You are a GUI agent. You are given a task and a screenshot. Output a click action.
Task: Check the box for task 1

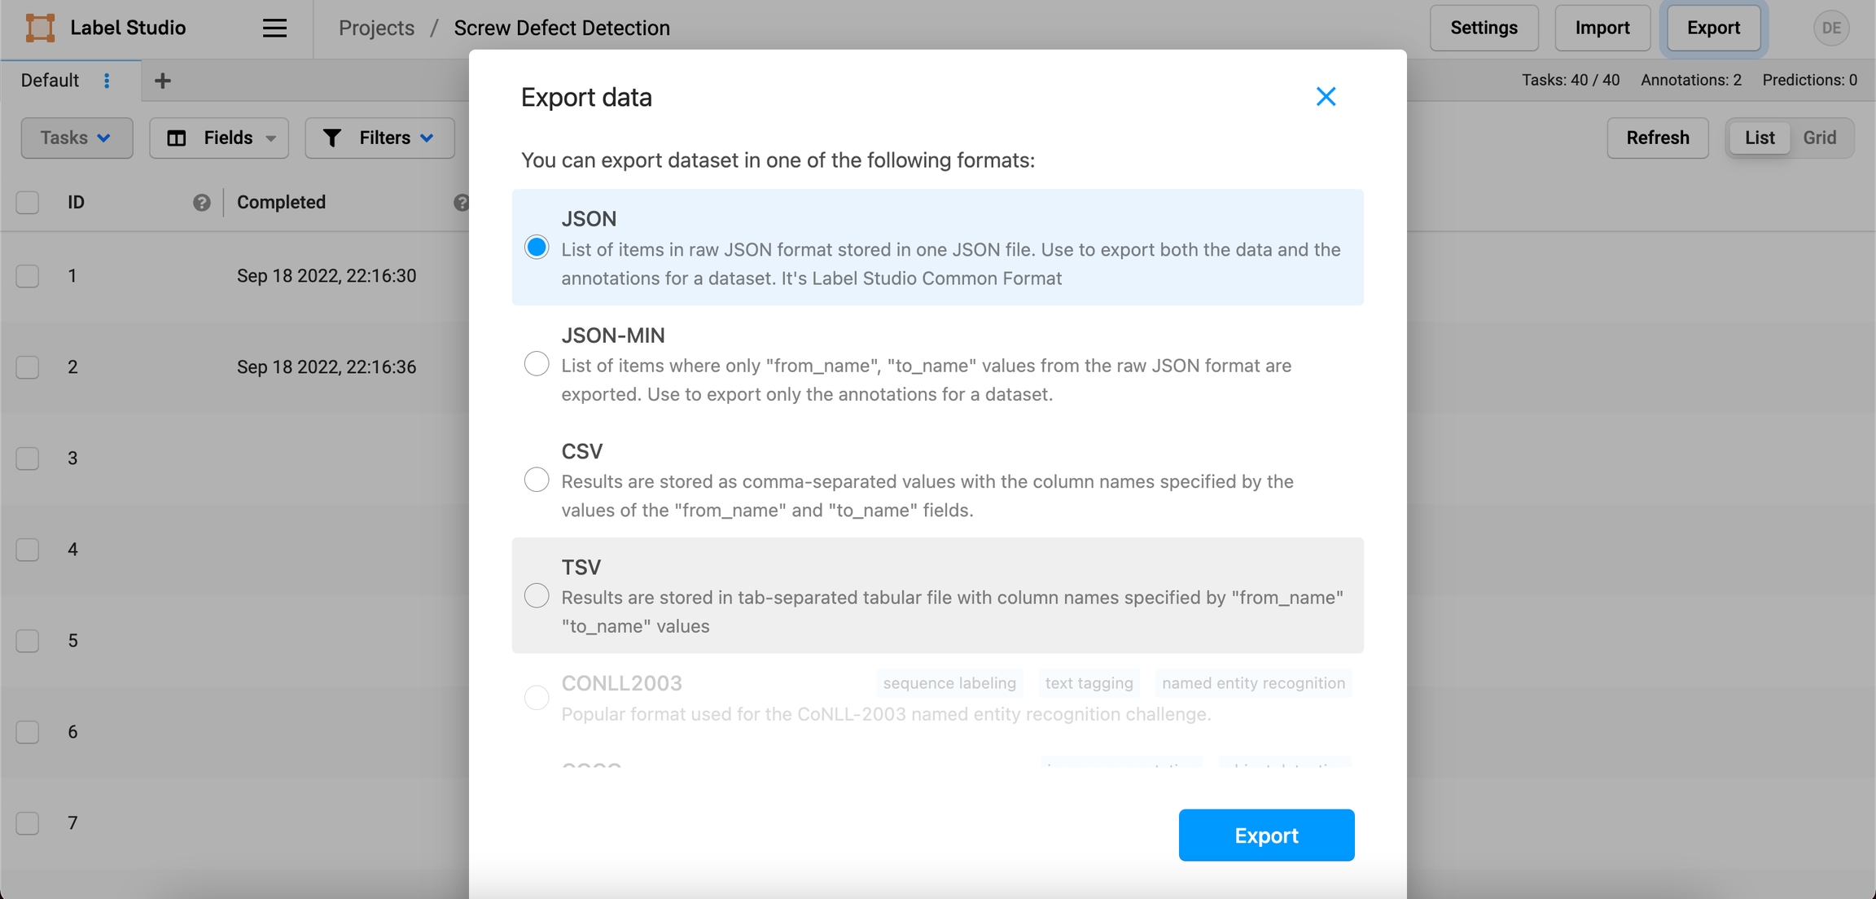click(x=28, y=276)
